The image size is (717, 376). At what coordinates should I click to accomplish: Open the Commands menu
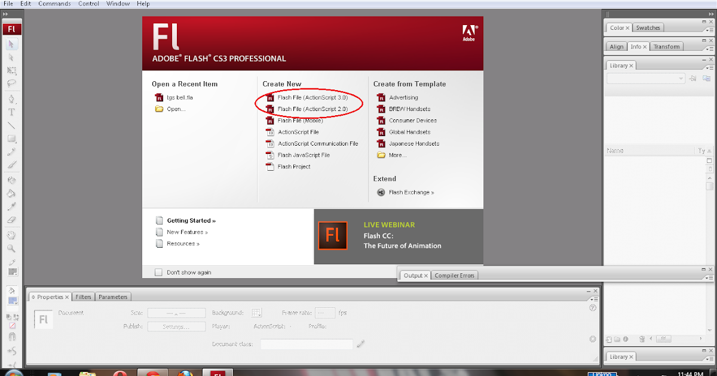pyautogui.click(x=53, y=4)
